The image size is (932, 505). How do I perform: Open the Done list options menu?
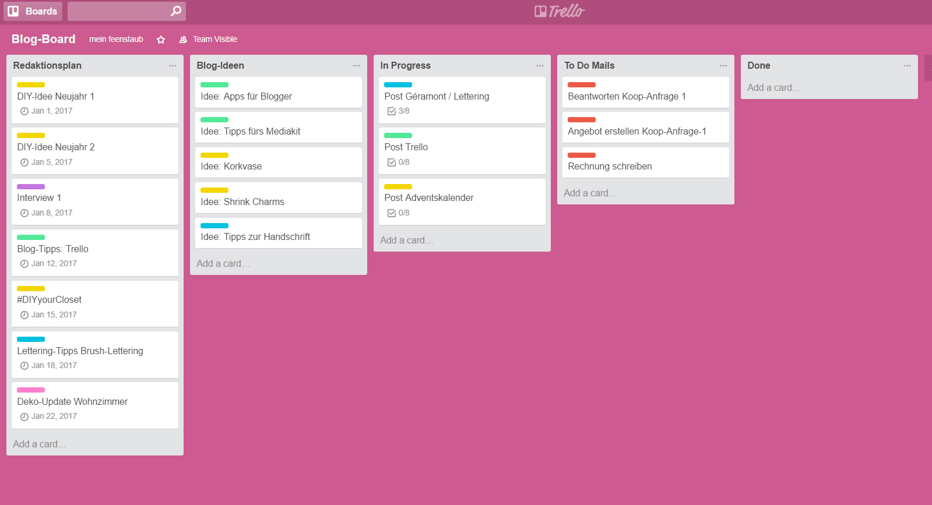click(x=907, y=66)
